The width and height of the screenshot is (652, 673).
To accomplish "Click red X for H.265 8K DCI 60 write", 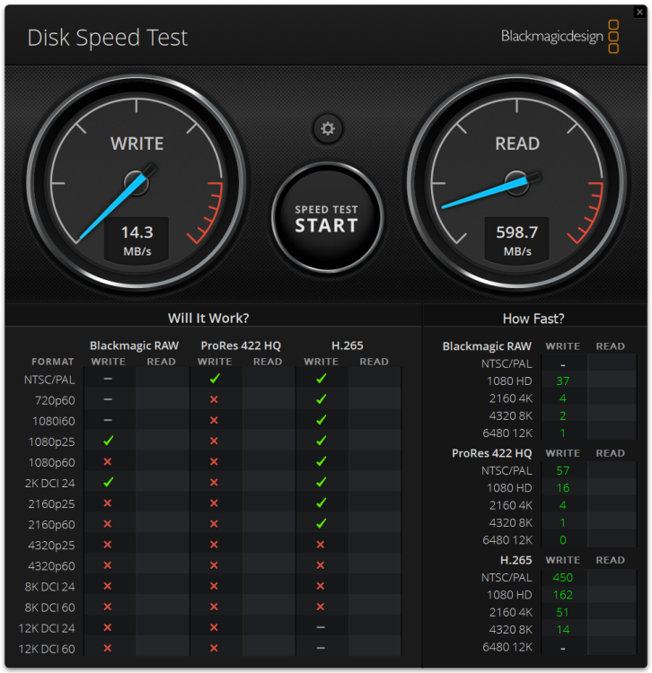I will (321, 607).
